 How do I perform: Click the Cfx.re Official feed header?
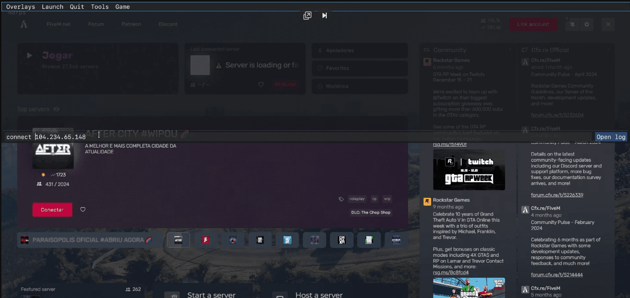tap(550, 50)
